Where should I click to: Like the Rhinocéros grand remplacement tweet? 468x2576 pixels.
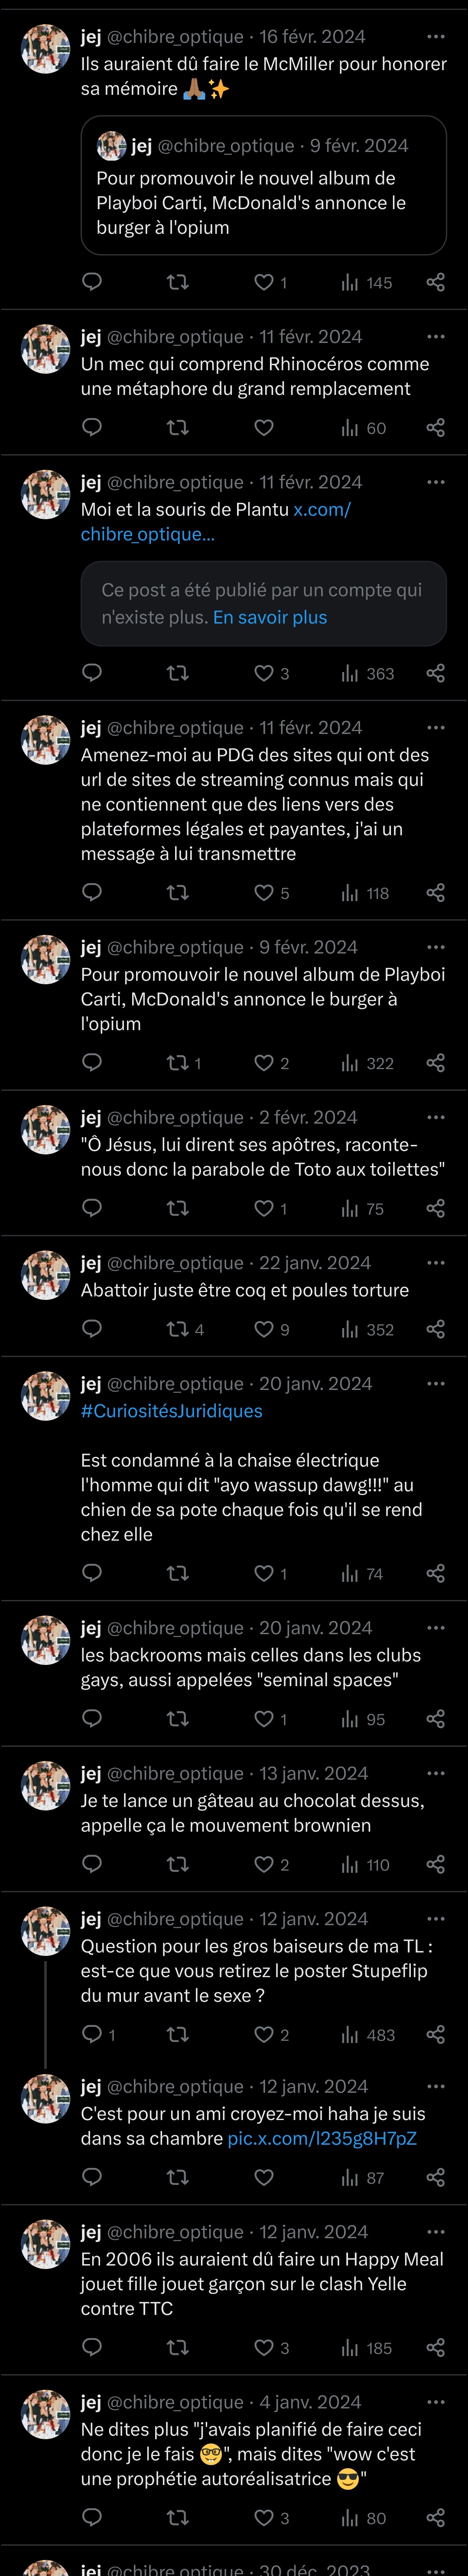[264, 427]
